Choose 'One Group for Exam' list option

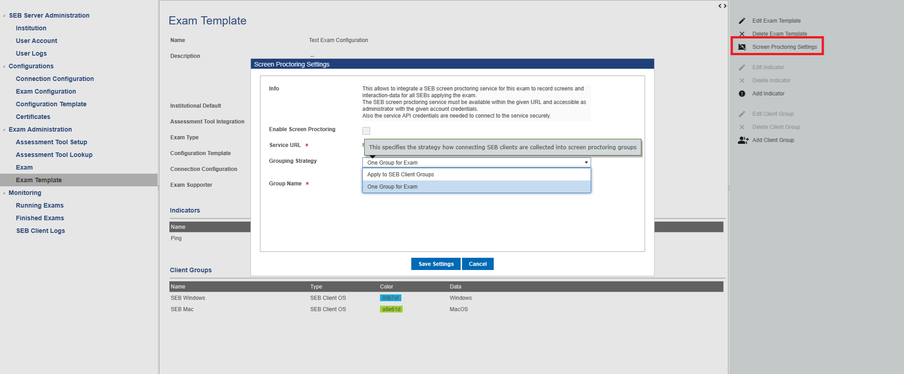[476, 187]
